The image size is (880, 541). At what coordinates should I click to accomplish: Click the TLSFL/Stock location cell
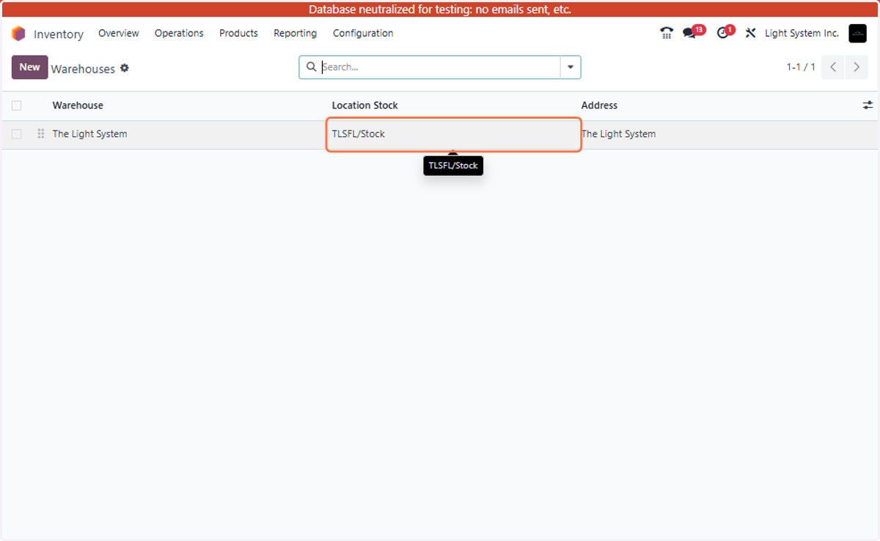454,135
